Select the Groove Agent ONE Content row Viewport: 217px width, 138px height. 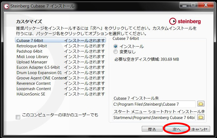point(60,78)
